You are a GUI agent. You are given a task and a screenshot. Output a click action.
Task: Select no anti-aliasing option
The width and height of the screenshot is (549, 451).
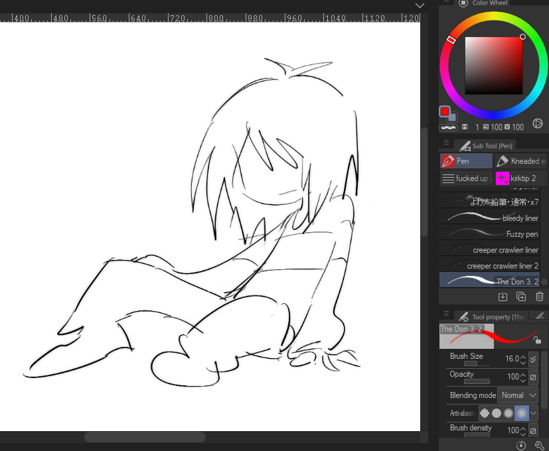(485, 413)
